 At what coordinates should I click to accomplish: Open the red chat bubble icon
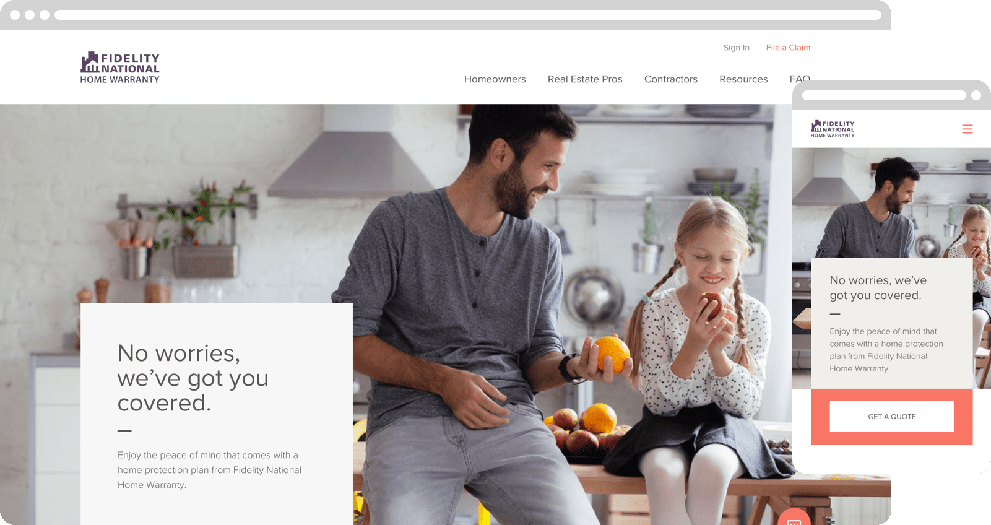[794, 518]
